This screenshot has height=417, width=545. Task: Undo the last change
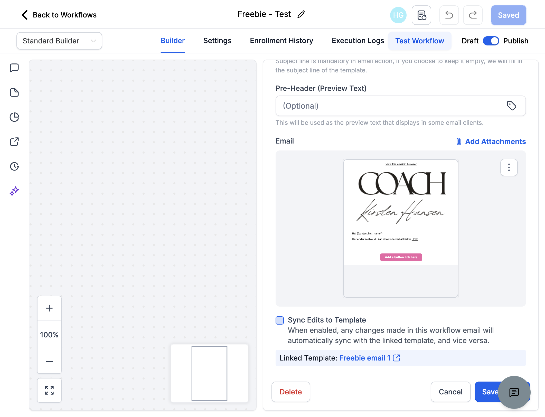coord(449,15)
